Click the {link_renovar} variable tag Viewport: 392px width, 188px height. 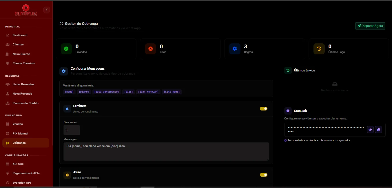click(x=148, y=92)
